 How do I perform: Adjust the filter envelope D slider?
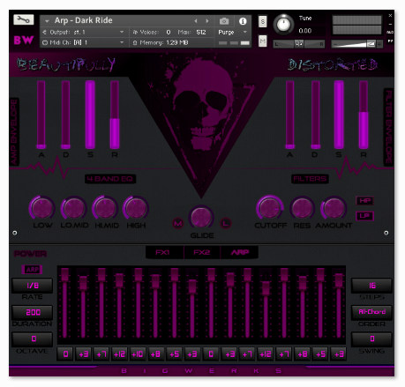pos(316,115)
